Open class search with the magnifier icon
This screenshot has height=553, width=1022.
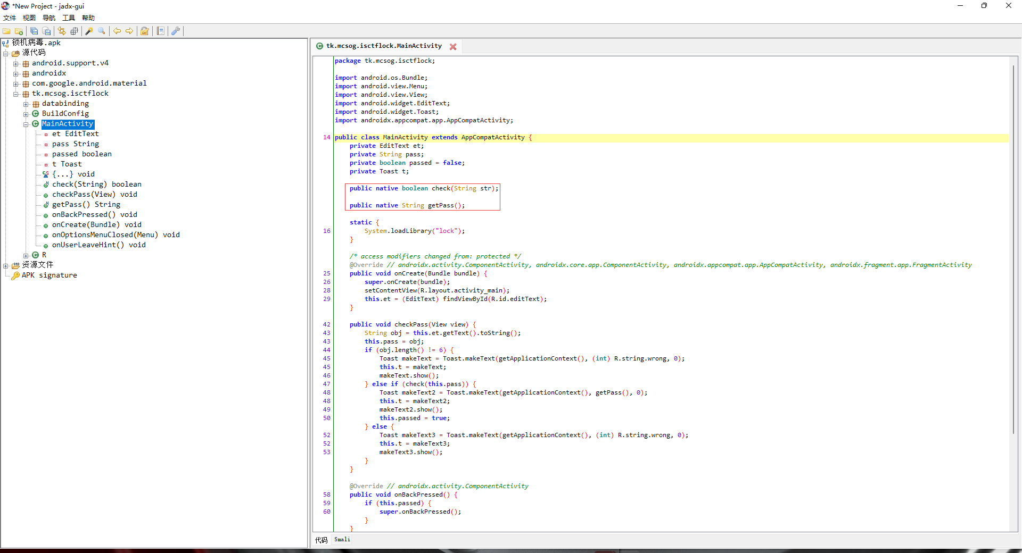(x=101, y=31)
